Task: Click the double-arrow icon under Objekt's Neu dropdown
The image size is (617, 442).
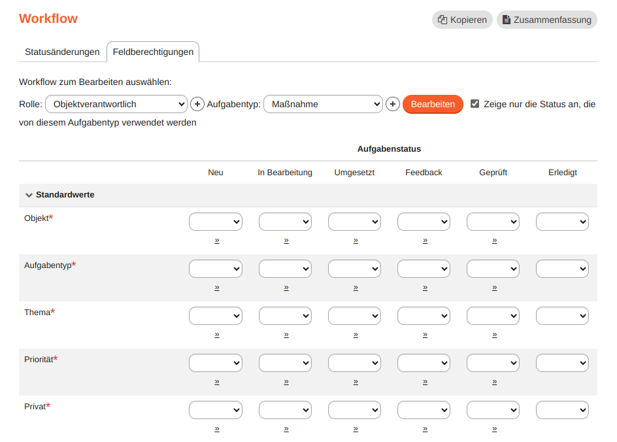Action: pos(215,241)
